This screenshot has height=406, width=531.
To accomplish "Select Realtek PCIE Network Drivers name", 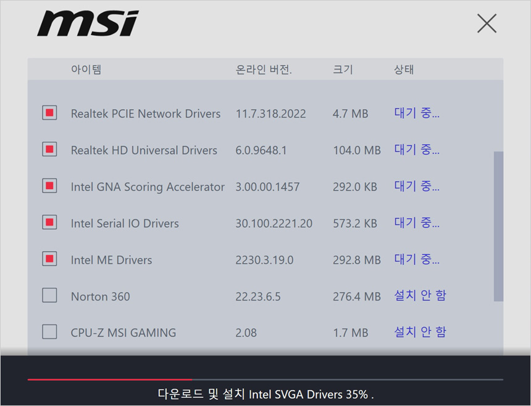I will [146, 113].
